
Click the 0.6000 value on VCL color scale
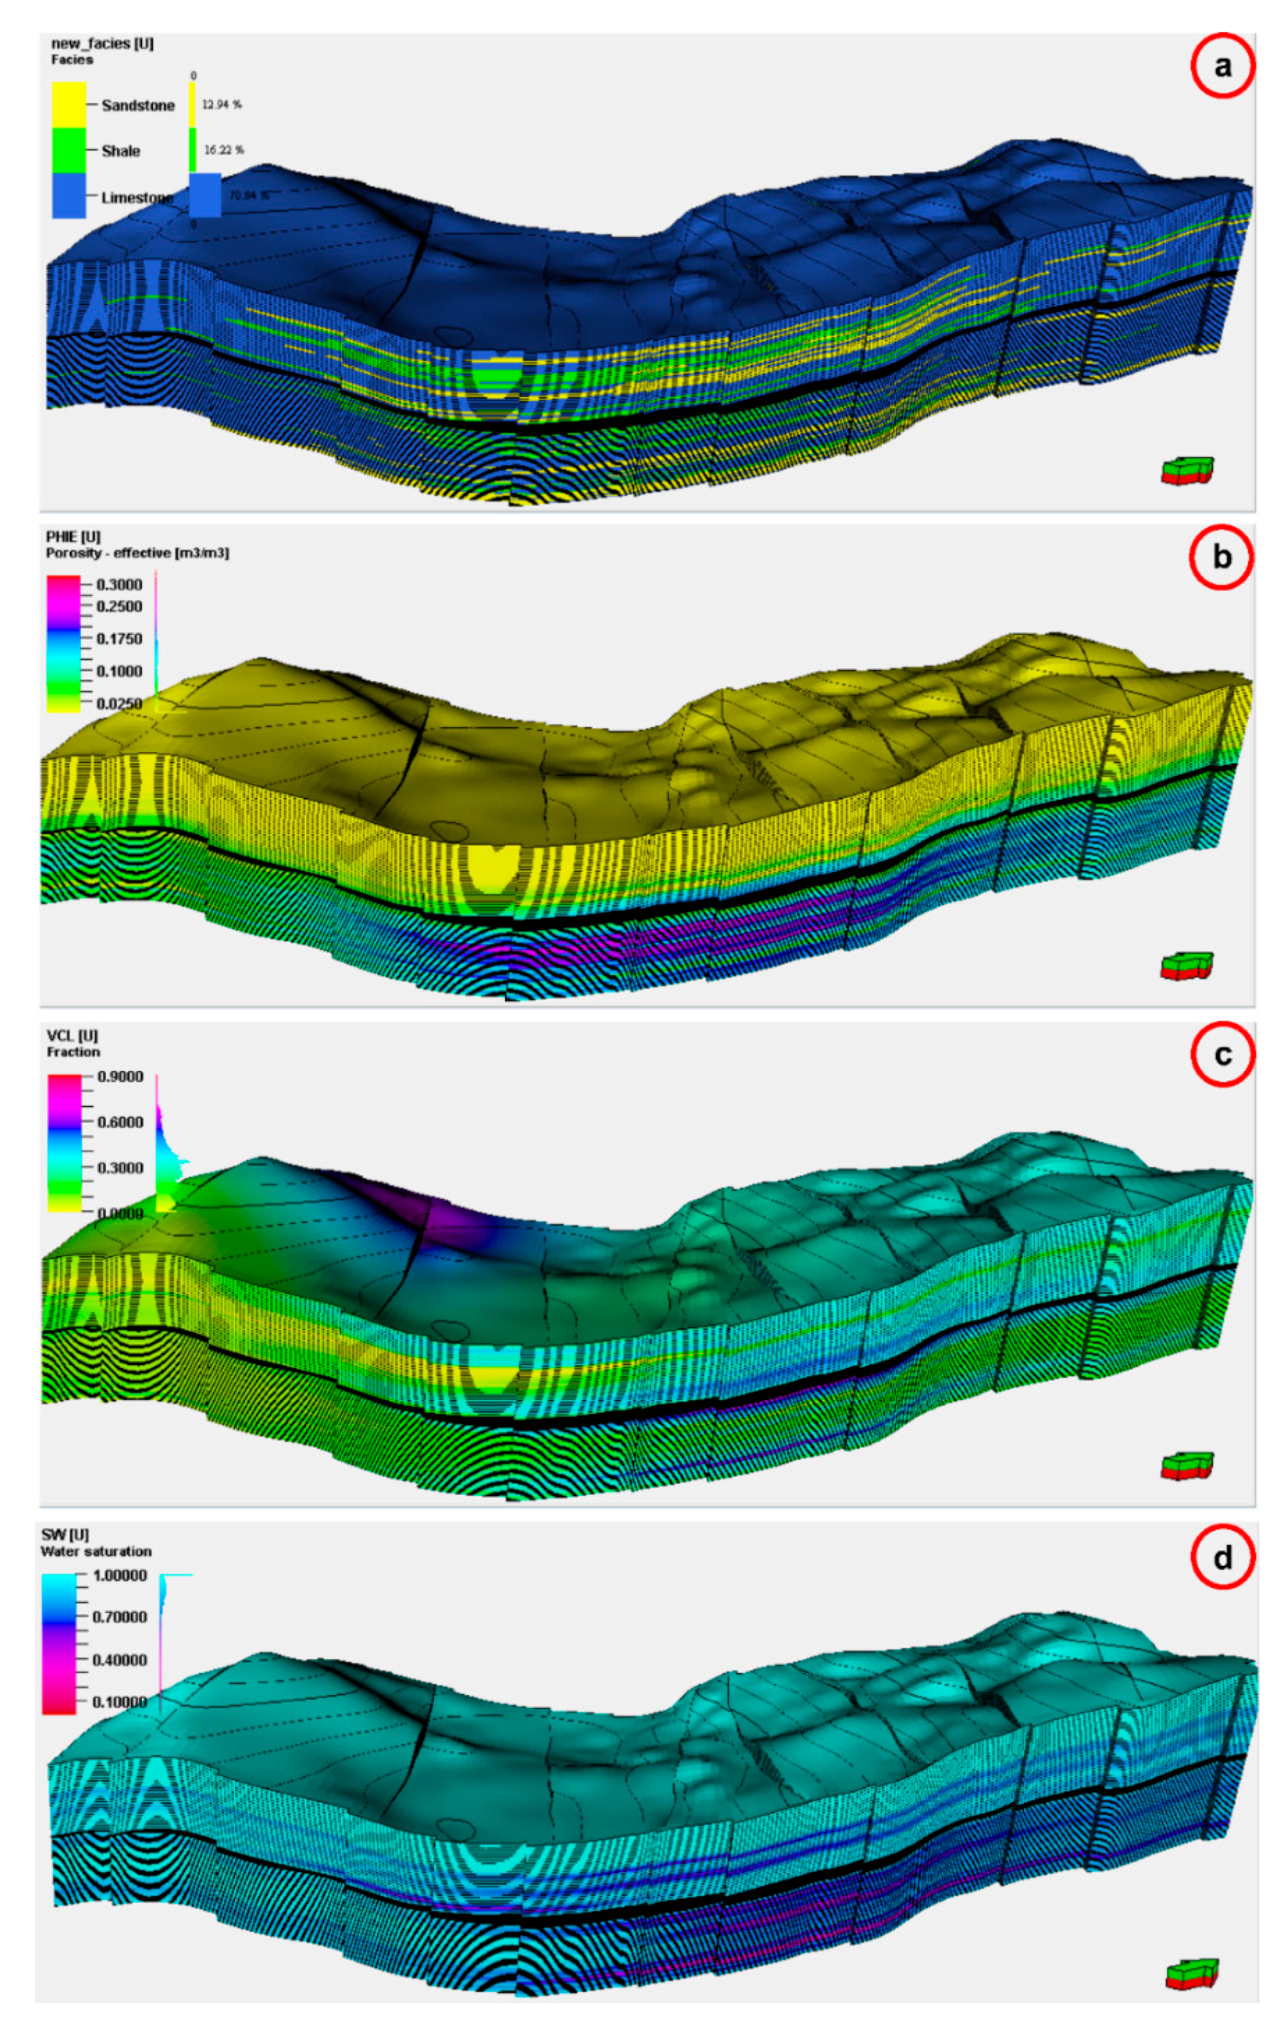[x=121, y=1121]
